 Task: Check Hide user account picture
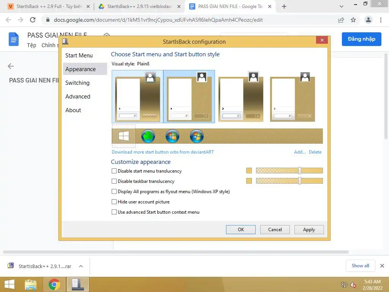pos(114,202)
